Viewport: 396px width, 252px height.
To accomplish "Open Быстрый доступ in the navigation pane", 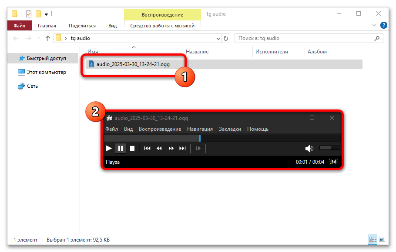I will tap(43, 58).
